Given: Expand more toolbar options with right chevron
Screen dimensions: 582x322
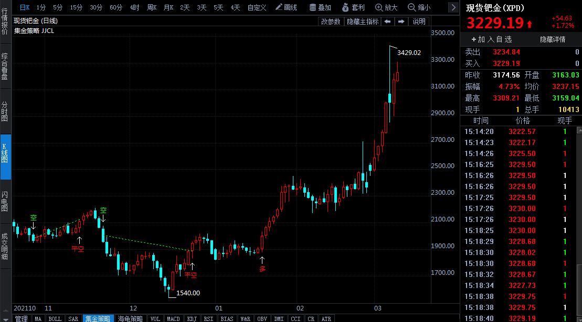Looking at the screenshot, I should (453, 7).
